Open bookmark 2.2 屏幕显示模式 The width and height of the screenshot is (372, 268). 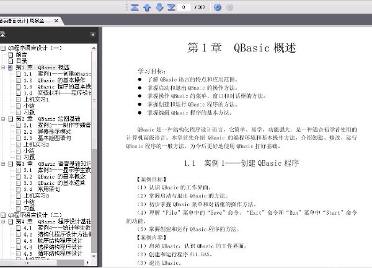coord(47,131)
